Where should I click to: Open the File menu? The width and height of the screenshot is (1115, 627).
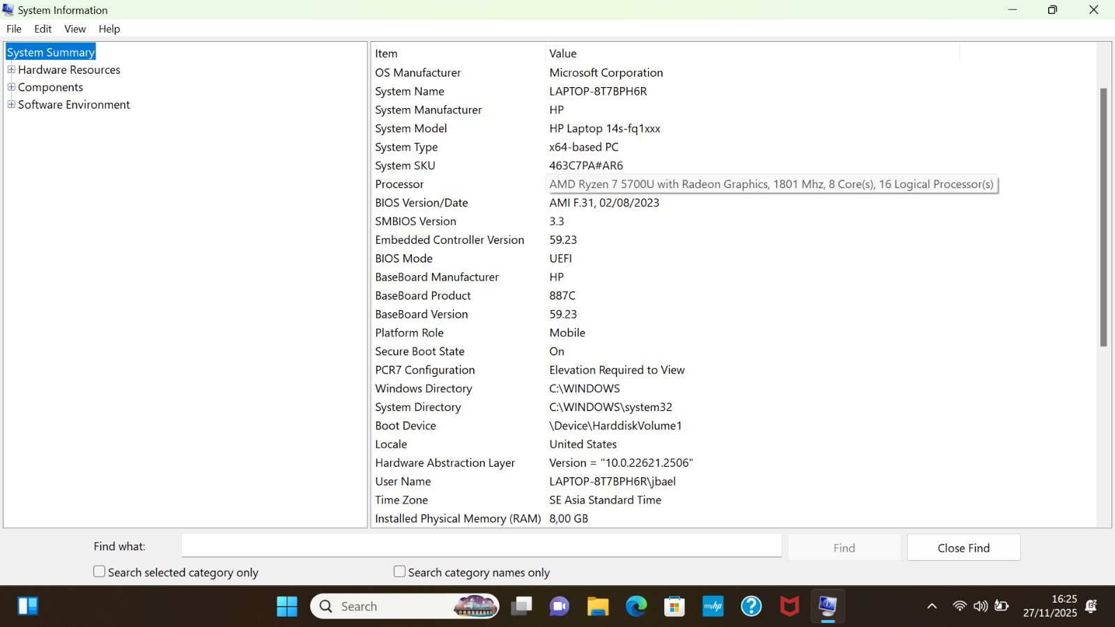(14, 29)
